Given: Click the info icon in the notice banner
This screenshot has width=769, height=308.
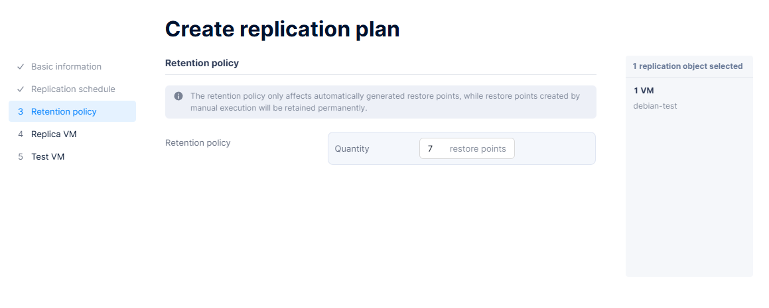Looking at the screenshot, I should pyautogui.click(x=178, y=96).
